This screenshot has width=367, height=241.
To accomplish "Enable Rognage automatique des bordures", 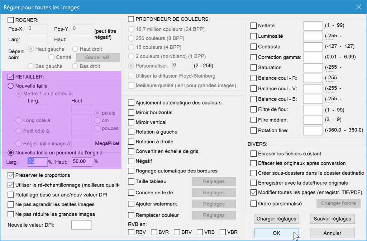I will (131, 171).
